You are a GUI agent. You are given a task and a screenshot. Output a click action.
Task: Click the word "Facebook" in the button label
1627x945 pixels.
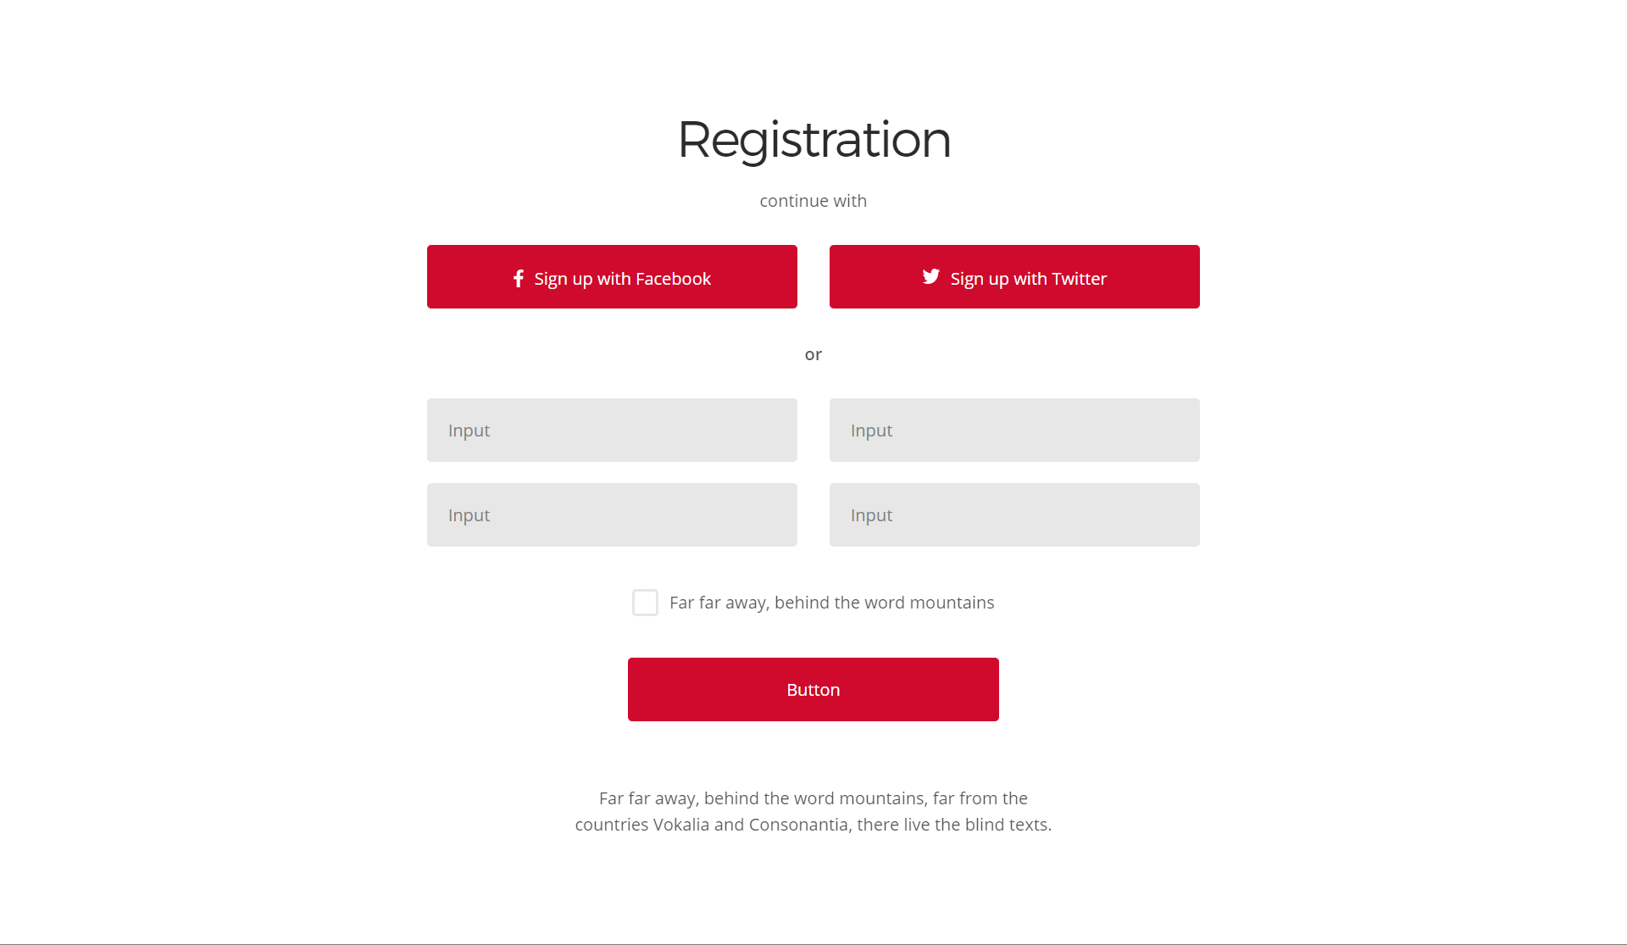point(673,279)
